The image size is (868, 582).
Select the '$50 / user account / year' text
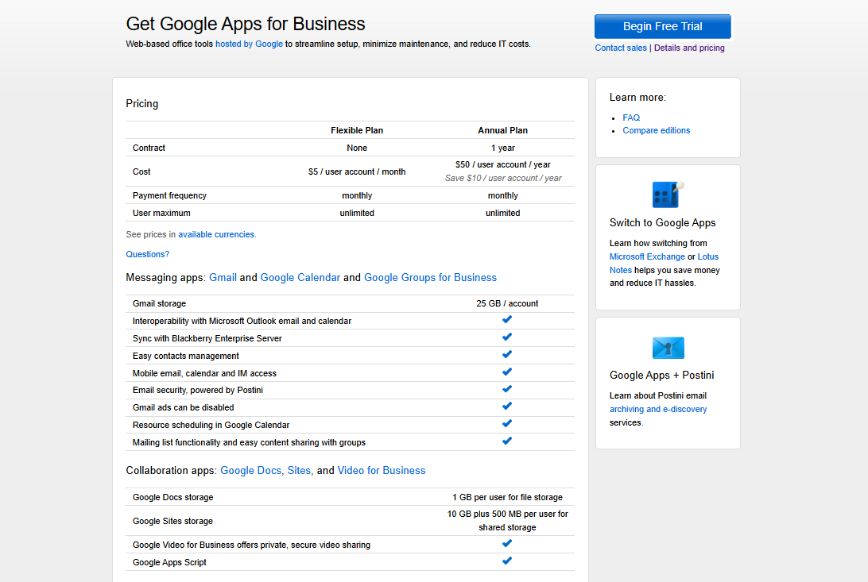(502, 164)
